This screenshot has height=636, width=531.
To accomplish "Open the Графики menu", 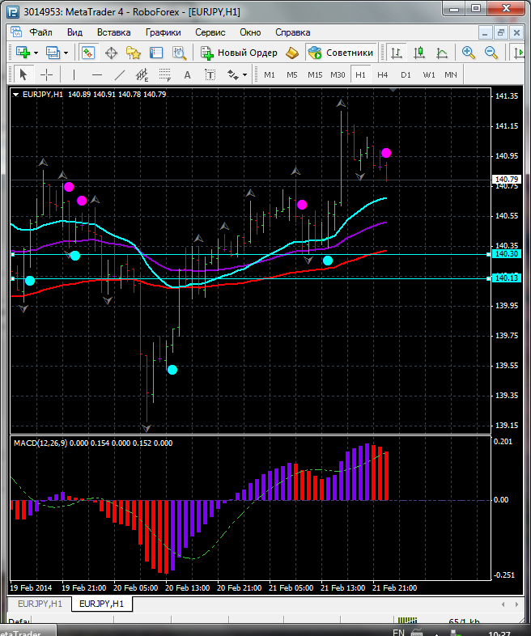I will pos(163,32).
